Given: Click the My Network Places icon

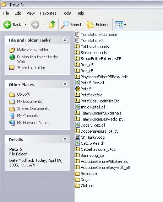Looking at the screenshot, I should (12, 123).
